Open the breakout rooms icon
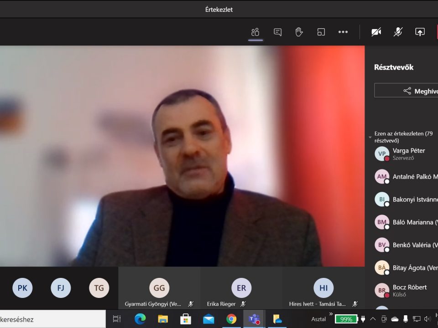 click(321, 32)
